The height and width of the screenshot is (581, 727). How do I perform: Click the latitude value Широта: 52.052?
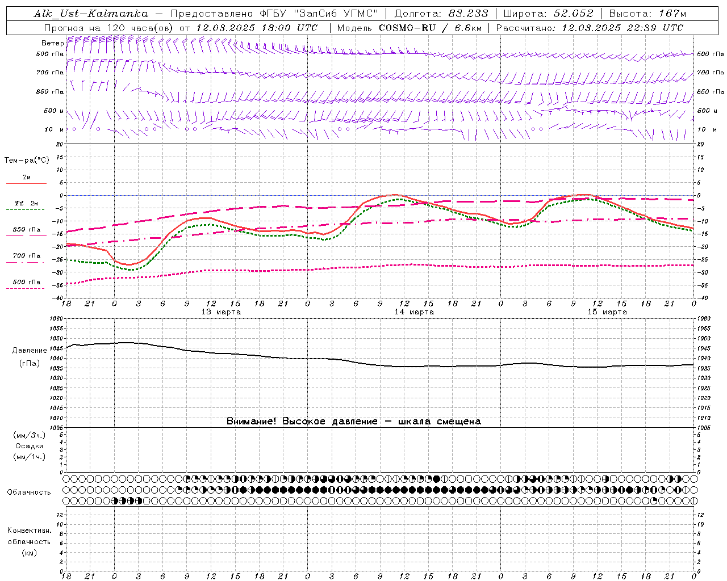coord(549,14)
